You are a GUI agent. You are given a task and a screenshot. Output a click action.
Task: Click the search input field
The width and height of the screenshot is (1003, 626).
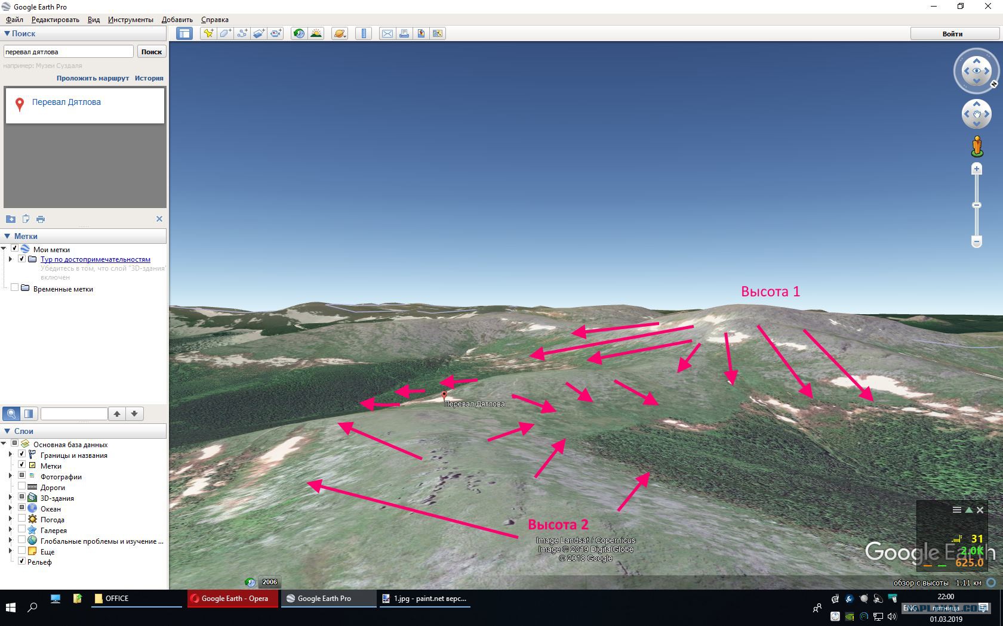point(69,52)
